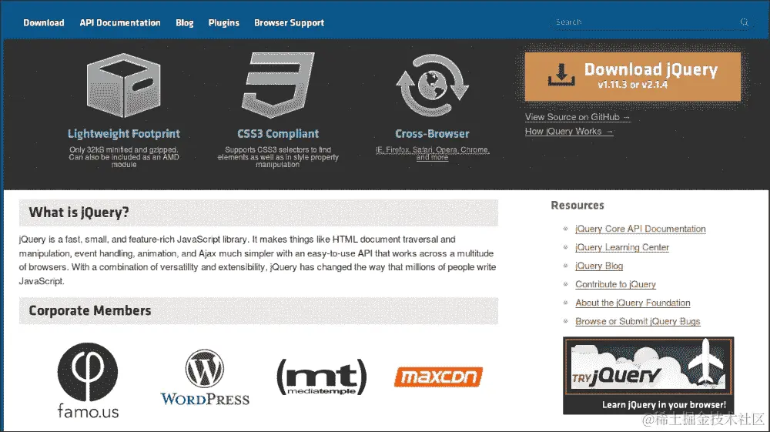The width and height of the screenshot is (770, 432).
Task: Open the Try jQuery banner
Action: (648, 376)
